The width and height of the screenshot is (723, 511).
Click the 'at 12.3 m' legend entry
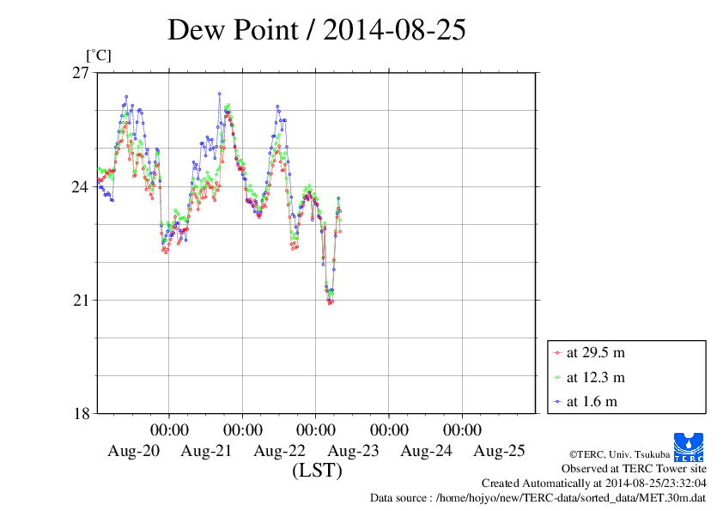tap(596, 378)
